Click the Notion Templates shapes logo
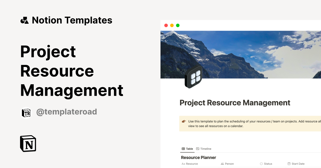This screenshot has height=168, width=321. tap(25, 20)
